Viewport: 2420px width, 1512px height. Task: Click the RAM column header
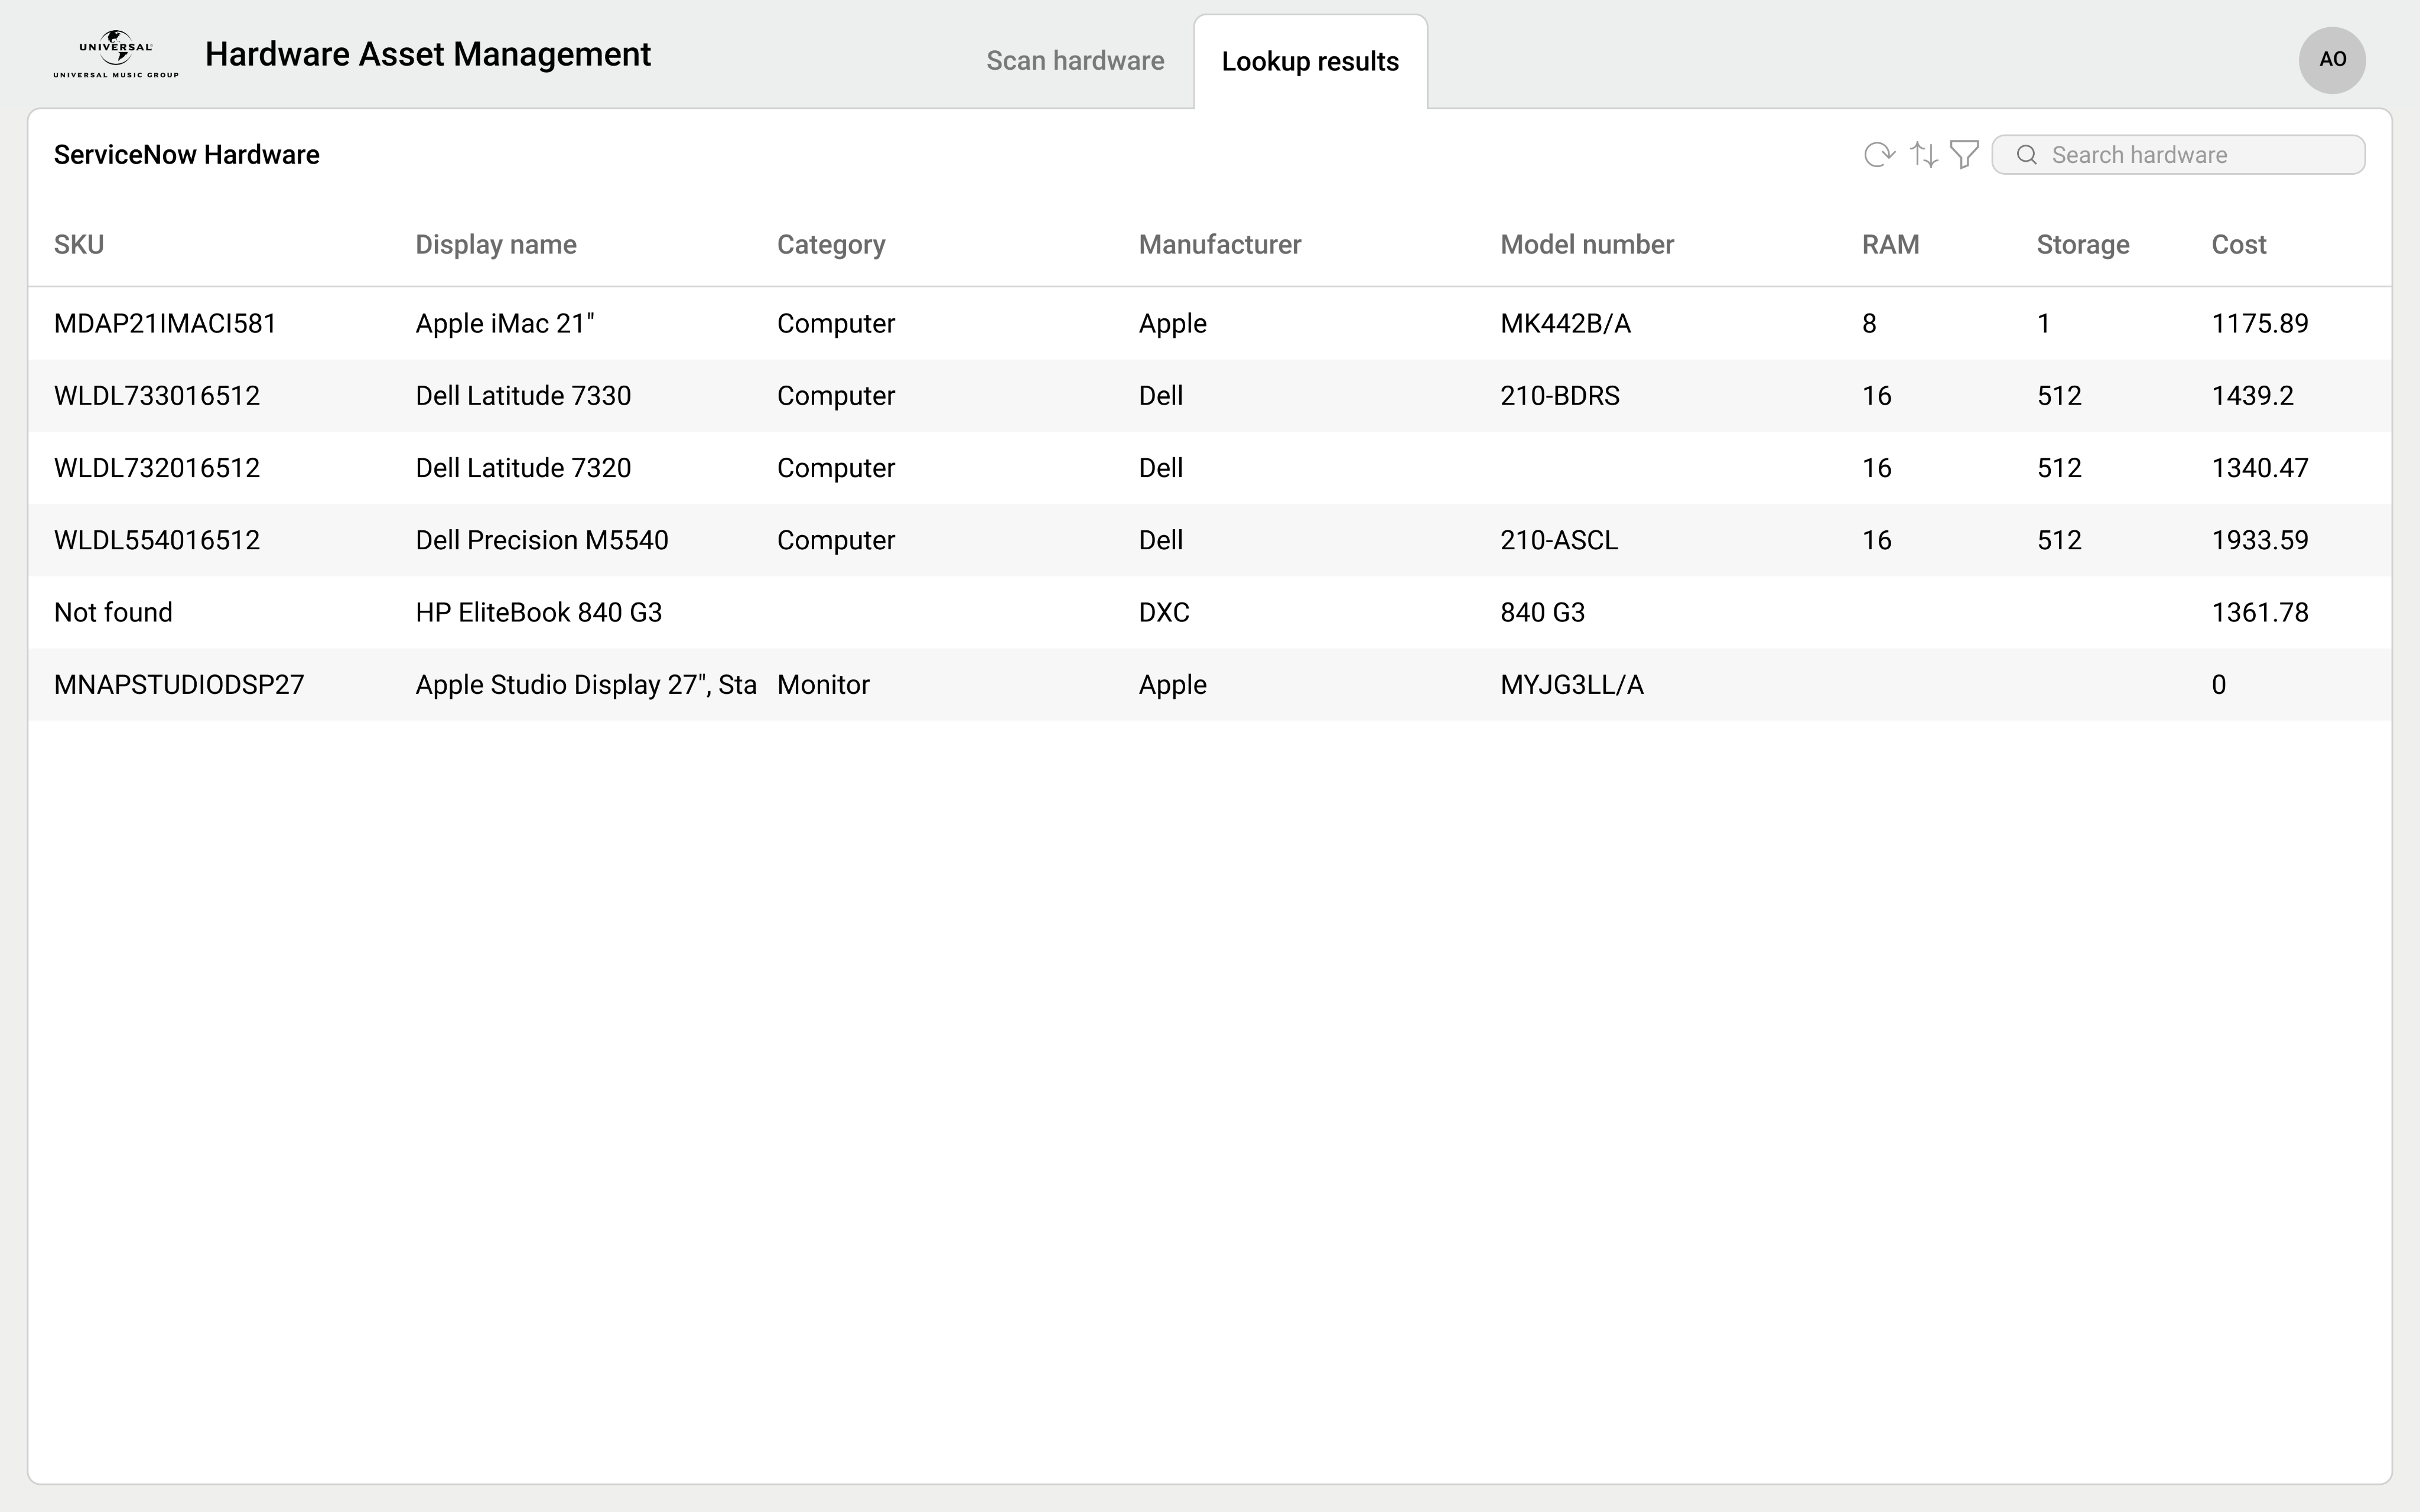1890,245
